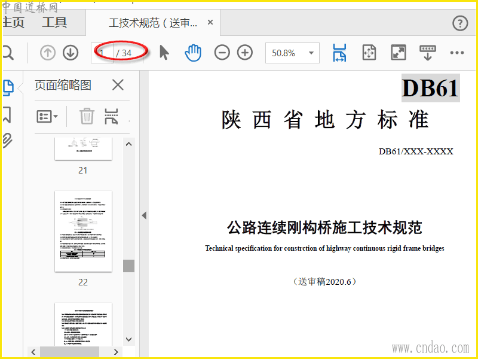
Task: Switch to the 主页 tab
Action: point(13,23)
